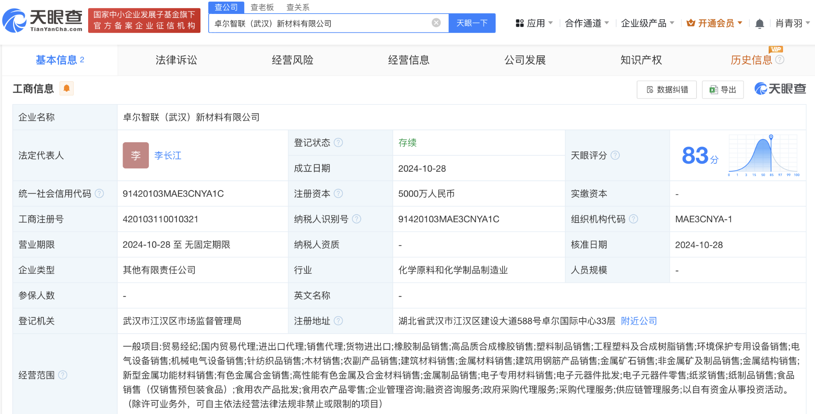
Task: Switch to the 知识产权 tab
Action: point(641,60)
